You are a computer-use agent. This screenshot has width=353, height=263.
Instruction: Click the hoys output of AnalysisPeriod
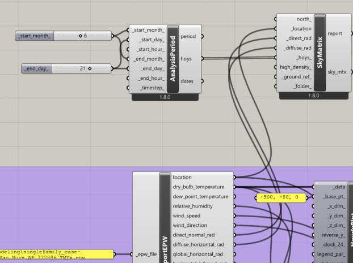click(x=186, y=59)
